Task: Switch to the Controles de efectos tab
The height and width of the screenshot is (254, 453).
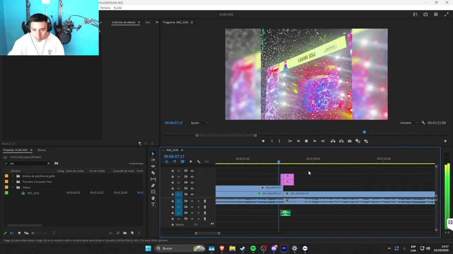Action: (x=124, y=23)
